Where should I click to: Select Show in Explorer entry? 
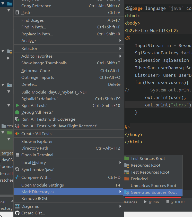point(69,142)
